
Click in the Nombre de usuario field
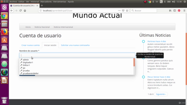pyautogui.click(x=77, y=55)
